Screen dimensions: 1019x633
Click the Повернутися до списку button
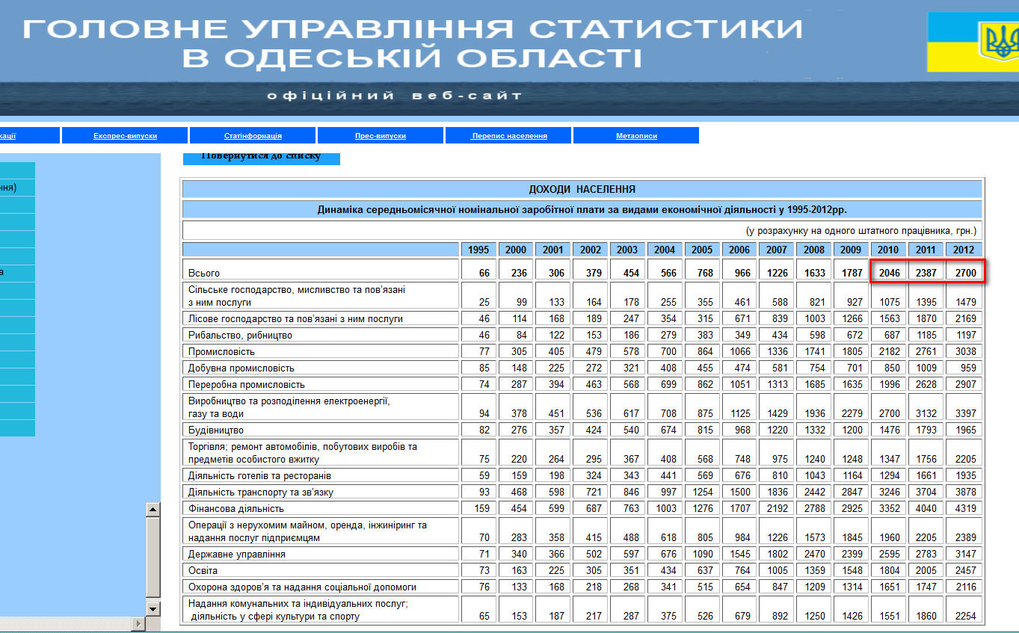(262, 157)
